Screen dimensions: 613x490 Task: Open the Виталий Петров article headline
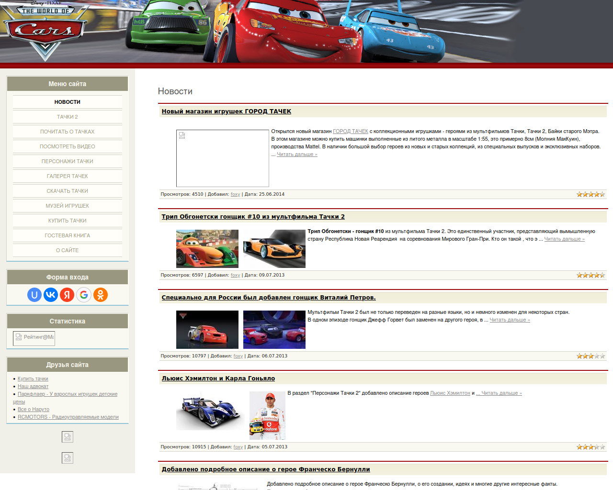[269, 298]
